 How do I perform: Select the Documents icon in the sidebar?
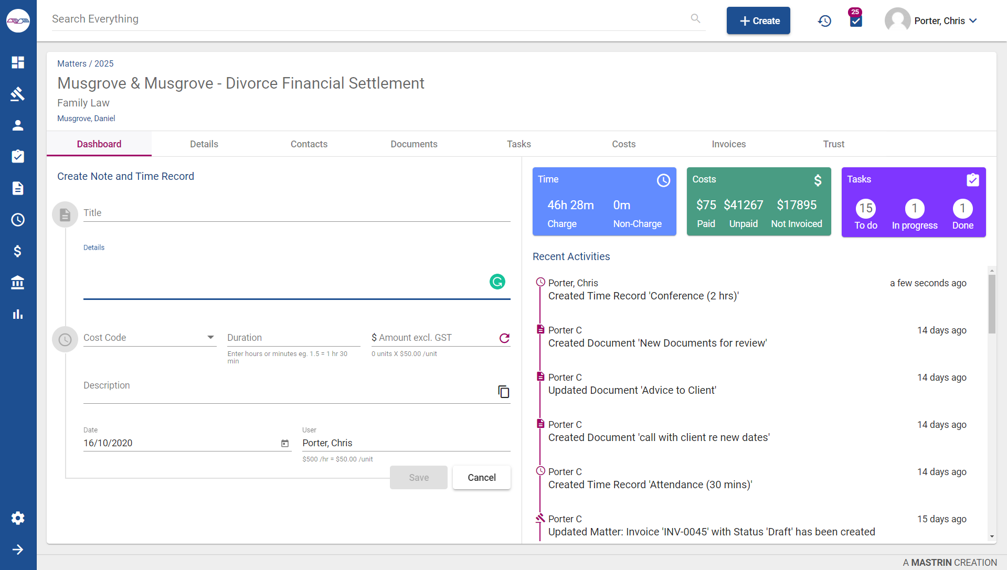[17, 188]
